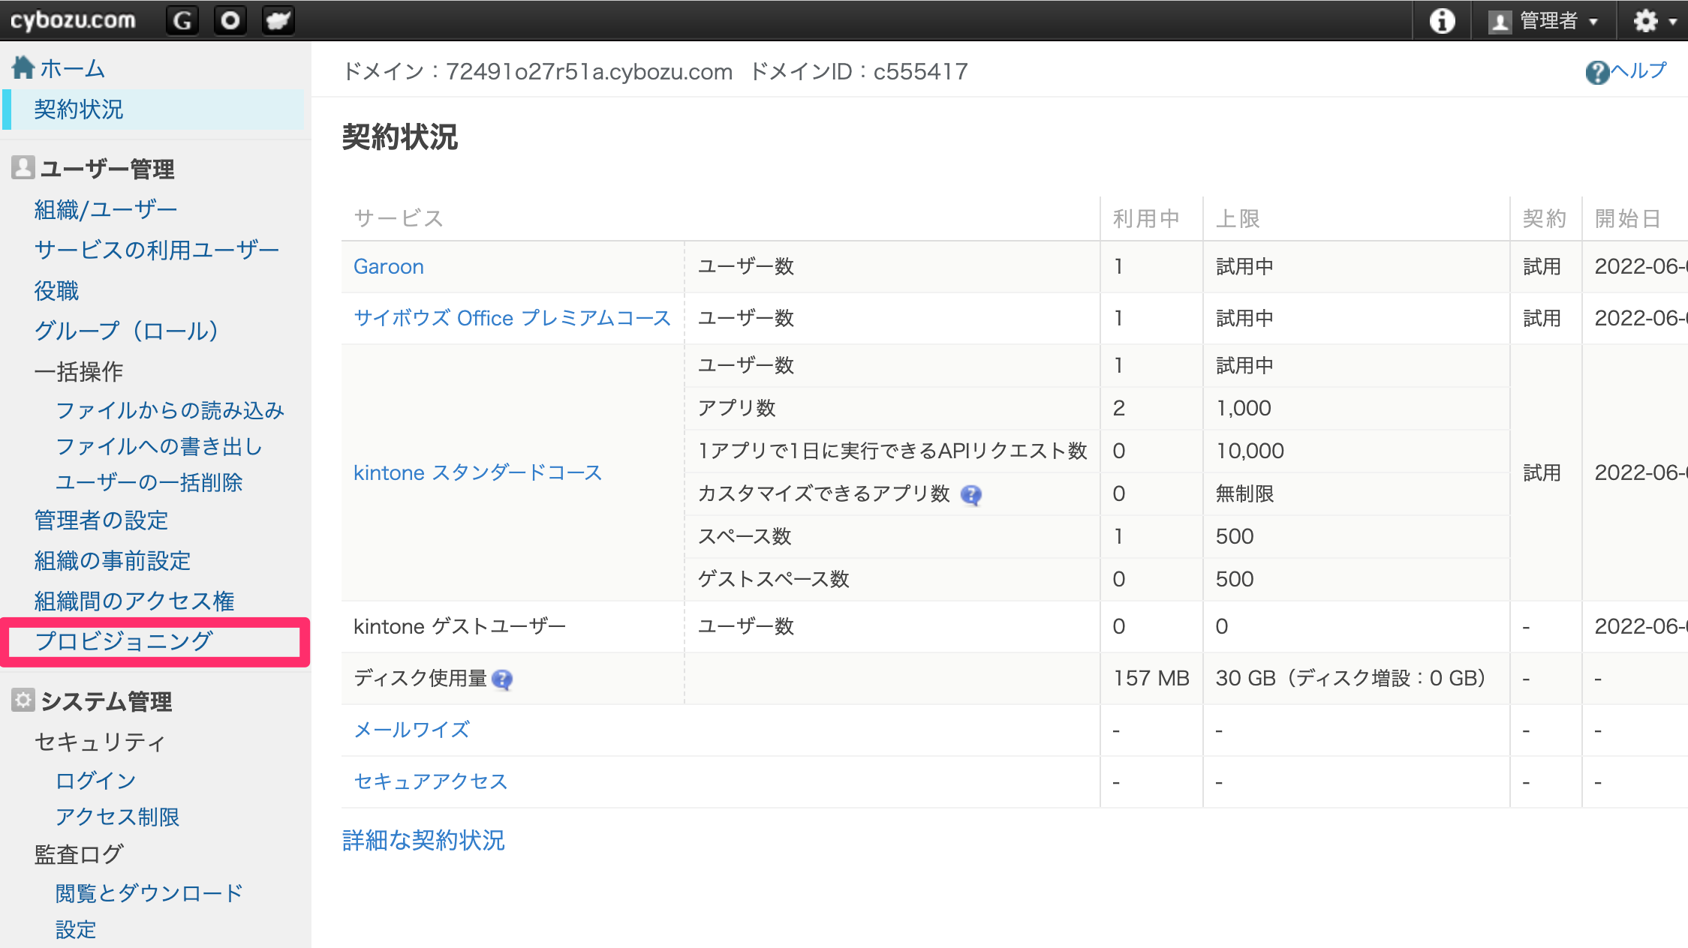Viewport: 1688px width, 948px height.
Task: Click the help icon beside ディスク使用量
Action: pos(501,679)
